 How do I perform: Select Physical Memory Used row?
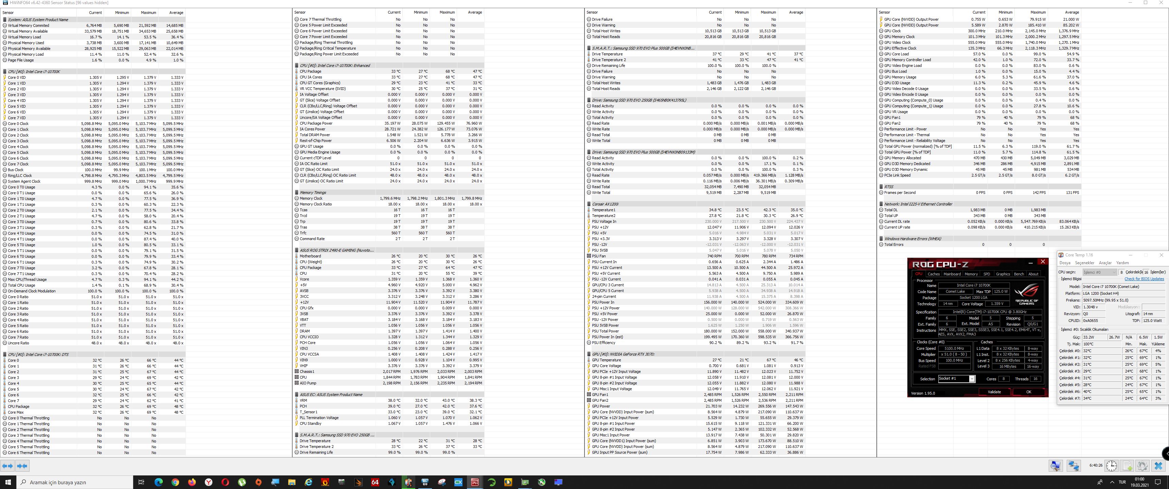point(94,43)
